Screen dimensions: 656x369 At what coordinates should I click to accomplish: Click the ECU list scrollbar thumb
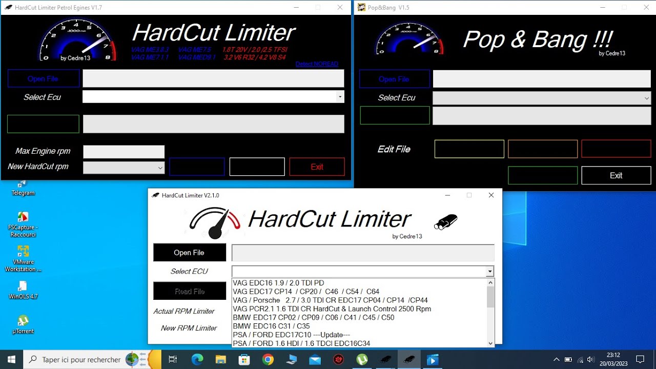click(490, 297)
